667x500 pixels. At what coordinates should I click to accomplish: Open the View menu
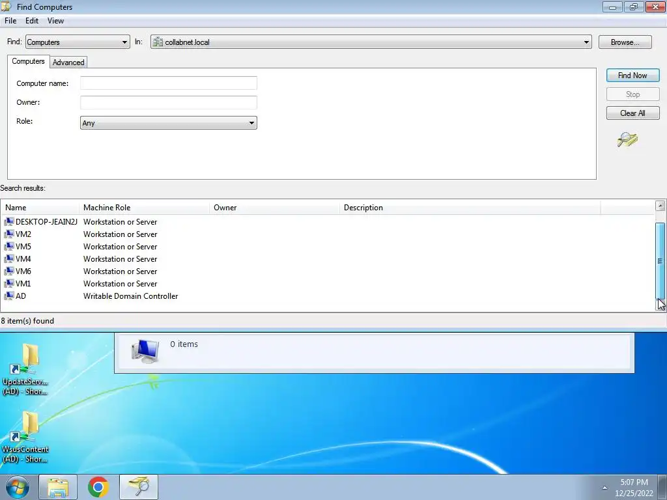click(x=55, y=21)
